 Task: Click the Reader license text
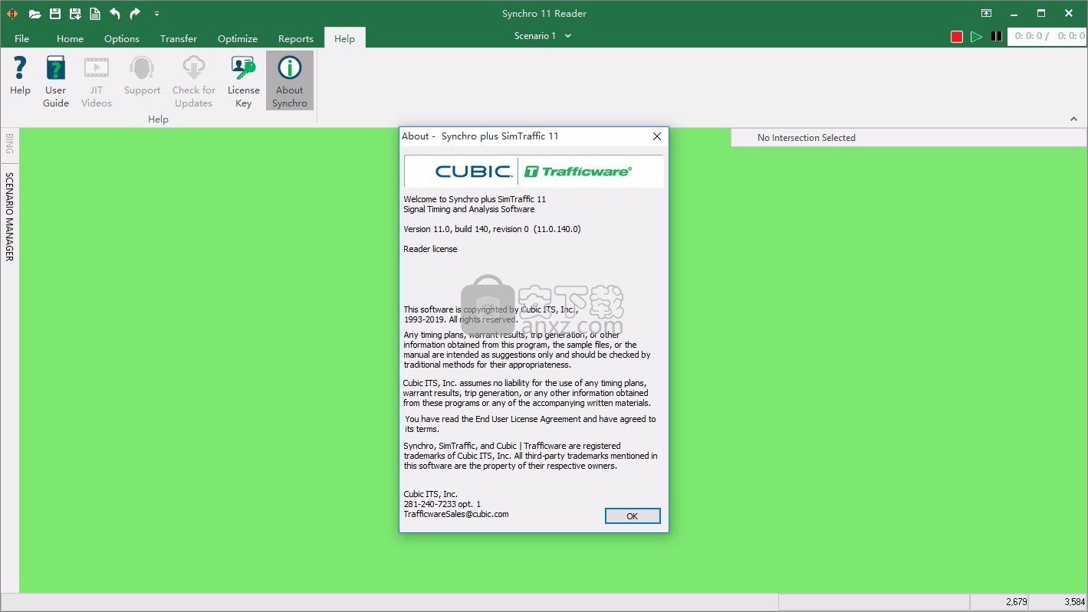click(x=430, y=249)
